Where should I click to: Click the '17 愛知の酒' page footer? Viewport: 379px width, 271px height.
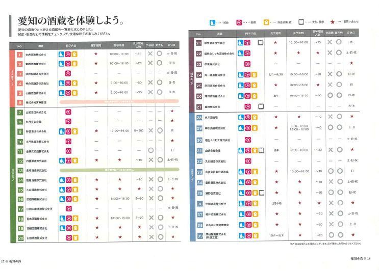(11, 262)
